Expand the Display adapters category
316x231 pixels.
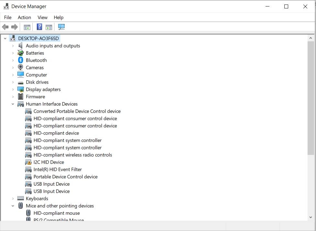[x=13, y=89]
